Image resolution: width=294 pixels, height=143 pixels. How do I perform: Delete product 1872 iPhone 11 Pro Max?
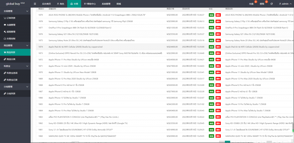218,59
